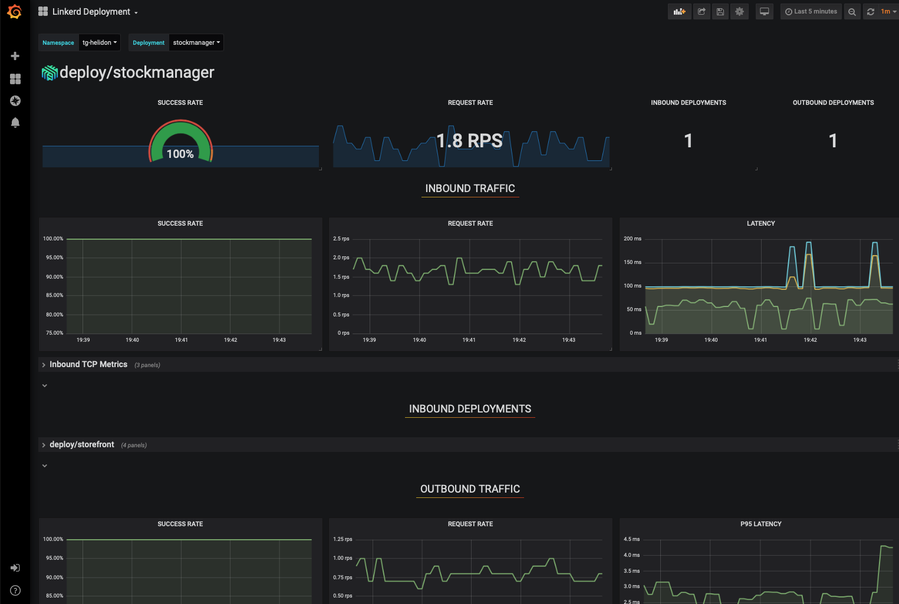Open inbound traffic REQUEST RATE panel title
Viewport: 899px width, 604px height.
pyautogui.click(x=470, y=223)
